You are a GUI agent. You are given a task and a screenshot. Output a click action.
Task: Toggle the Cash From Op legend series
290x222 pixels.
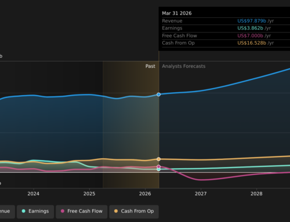134,212
